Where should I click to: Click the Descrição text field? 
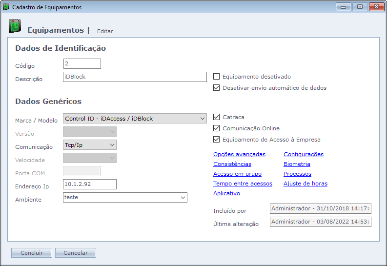coord(135,77)
